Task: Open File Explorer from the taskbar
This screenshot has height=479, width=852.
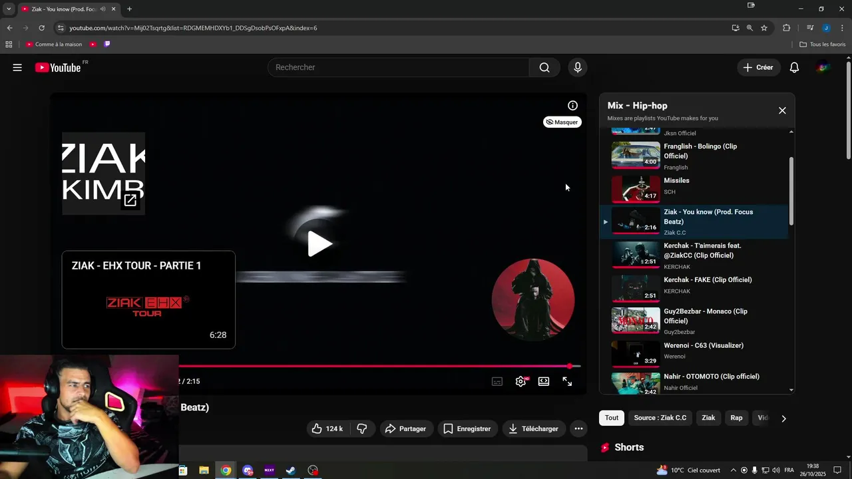Action: 204,470
